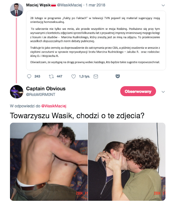Click the Captain Obvious display name
Screen dimensions: 176x203
coord(46,89)
